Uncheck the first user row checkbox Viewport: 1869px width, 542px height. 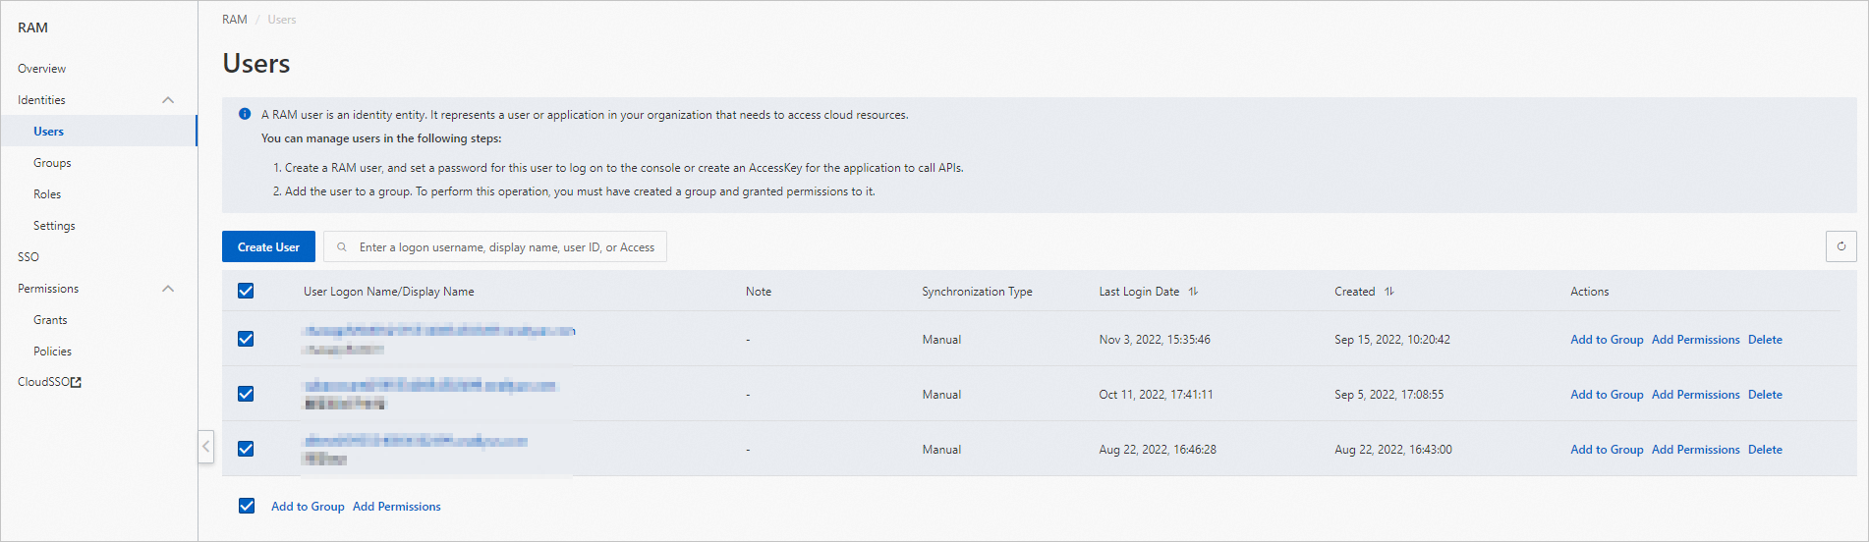coord(246,339)
